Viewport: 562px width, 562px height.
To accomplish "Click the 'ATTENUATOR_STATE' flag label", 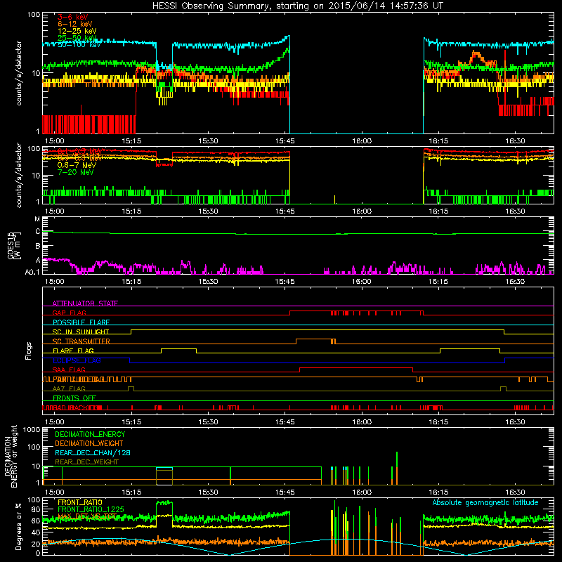I will coord(85,303).
